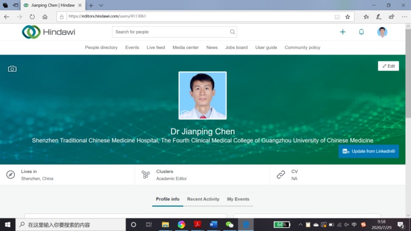Screen dimensions: 411x231
Task: Click the plus icon in the header
Action: (342, 32)
